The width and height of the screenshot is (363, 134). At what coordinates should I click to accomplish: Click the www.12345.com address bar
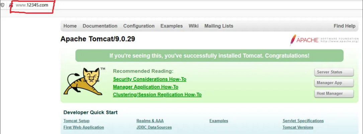32,5
